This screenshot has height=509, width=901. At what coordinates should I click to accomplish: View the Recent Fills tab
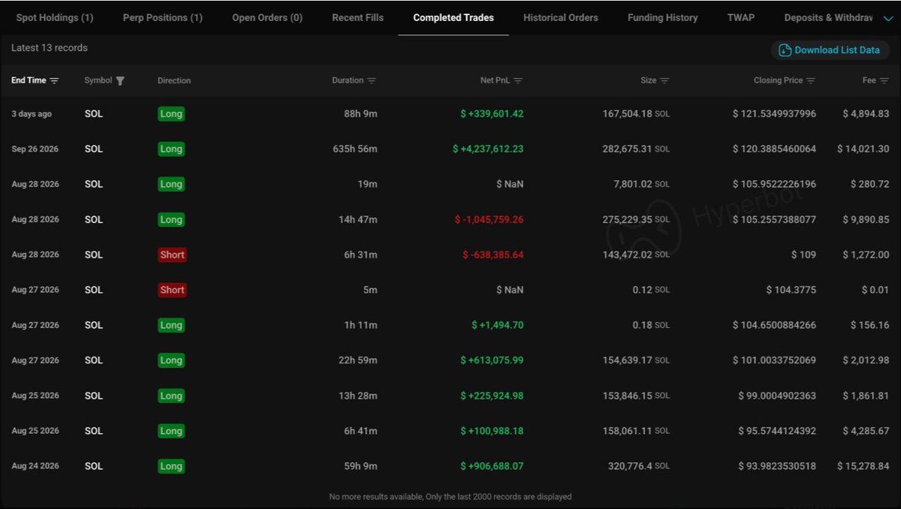357,17
